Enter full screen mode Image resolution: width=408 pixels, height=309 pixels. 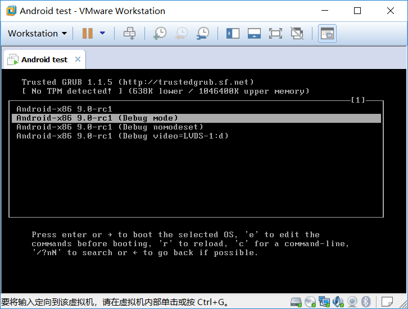coord(275,33)
